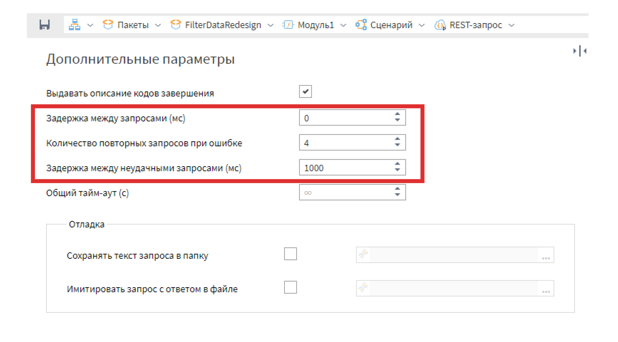This screenshot has height=342, width=618.
Task: Click the Задержка между запросами input field
Action: [346, 118]
